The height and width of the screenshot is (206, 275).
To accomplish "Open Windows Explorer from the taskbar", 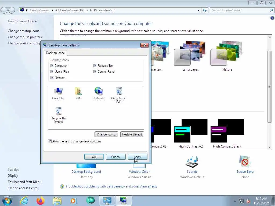I will click(x=57, y=201).
